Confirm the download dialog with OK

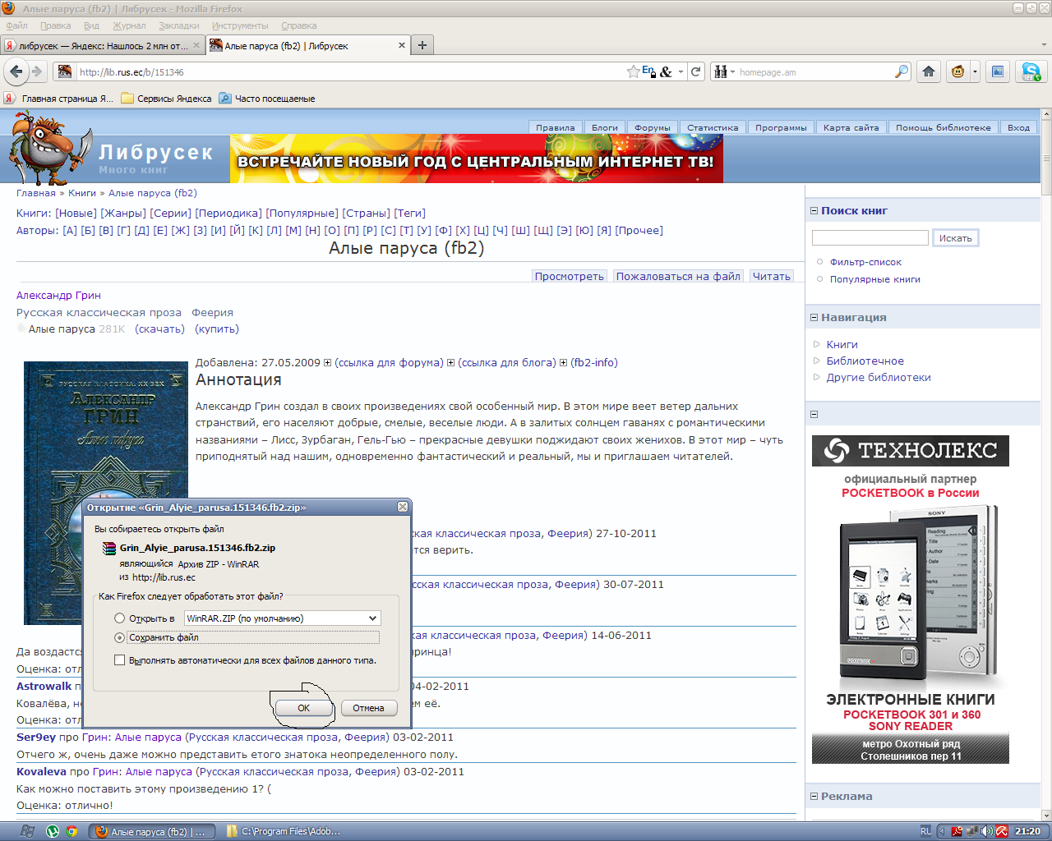(303, 708)
